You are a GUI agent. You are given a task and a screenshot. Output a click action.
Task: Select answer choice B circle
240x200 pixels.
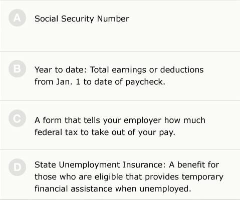click(x=17, y=68)
